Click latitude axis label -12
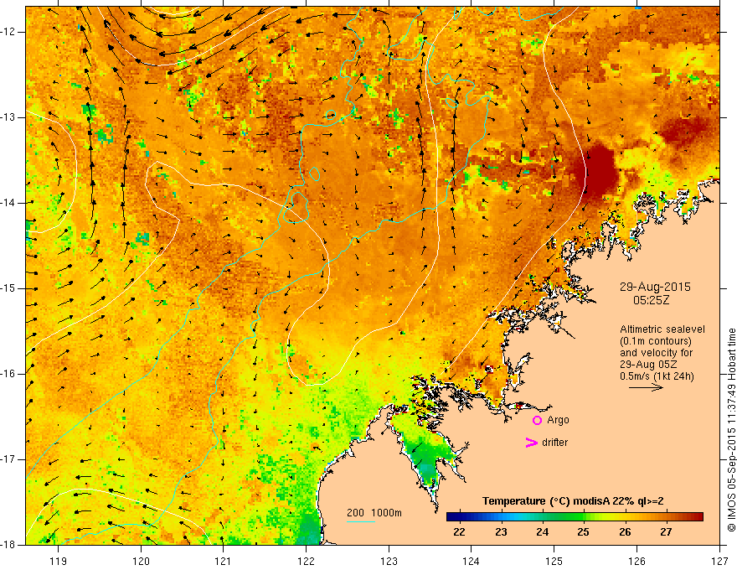 point(8,32)
